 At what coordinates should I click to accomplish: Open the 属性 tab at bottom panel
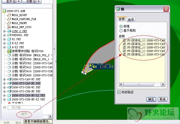[18, 122]
